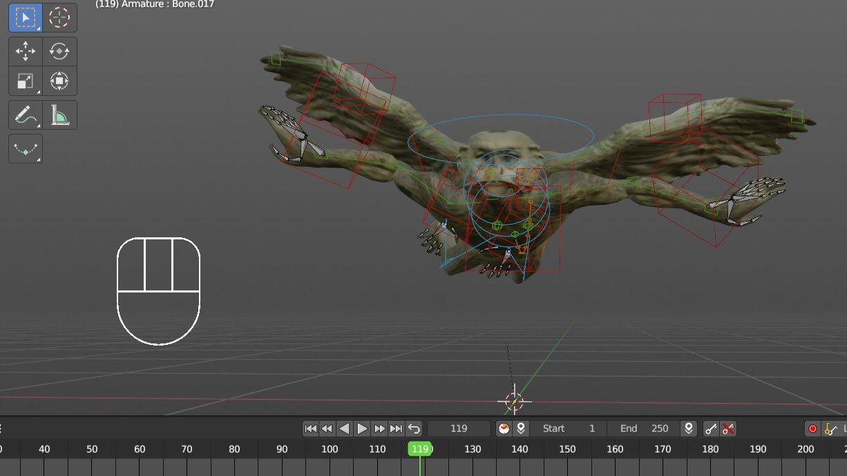Insert keyframe with the key icon
847x476 pixels.
712,428
